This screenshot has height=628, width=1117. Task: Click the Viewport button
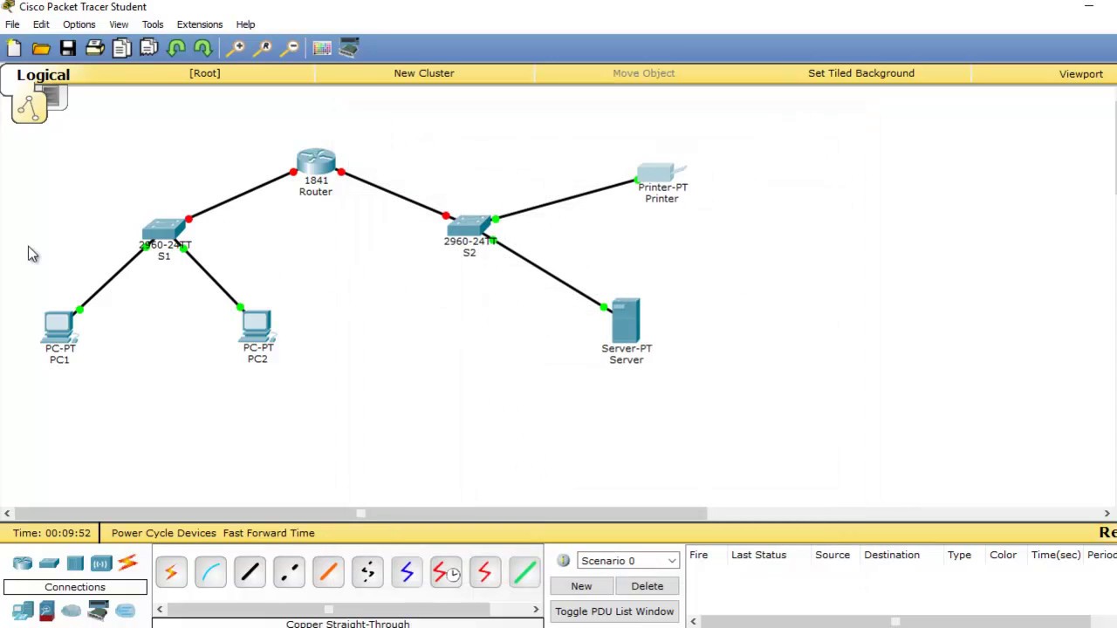tap(1081, 74)
